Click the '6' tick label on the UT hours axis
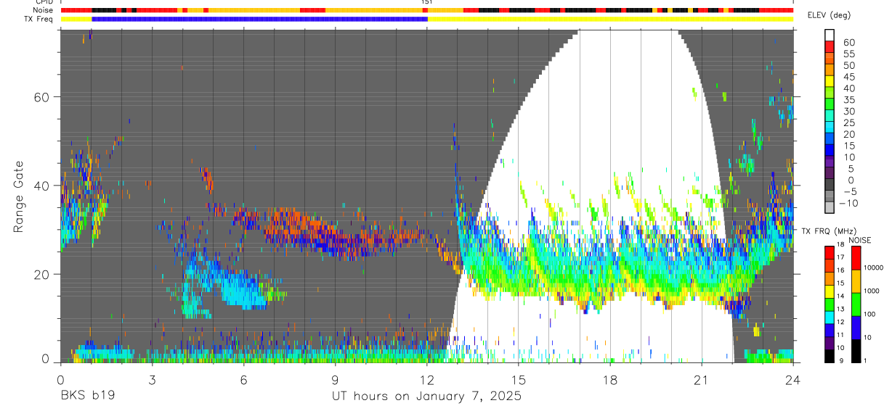The width and height of the screenshot is (892, 411). click(243, 378)
